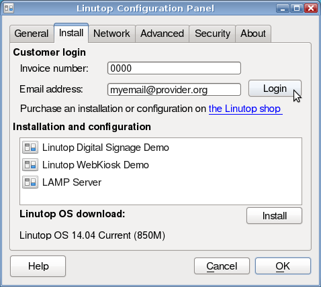
Task: Go to the Advanced tab
Action: click(x=162, y=34)
